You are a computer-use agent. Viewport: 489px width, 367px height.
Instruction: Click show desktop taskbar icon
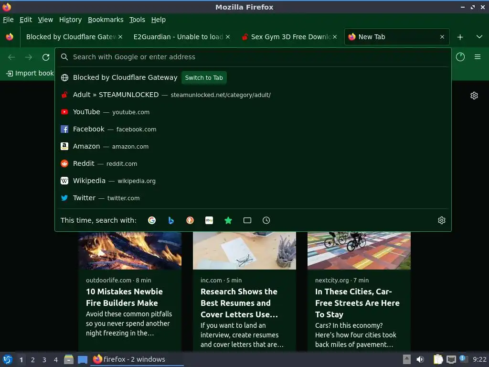(x=83, y=359)
